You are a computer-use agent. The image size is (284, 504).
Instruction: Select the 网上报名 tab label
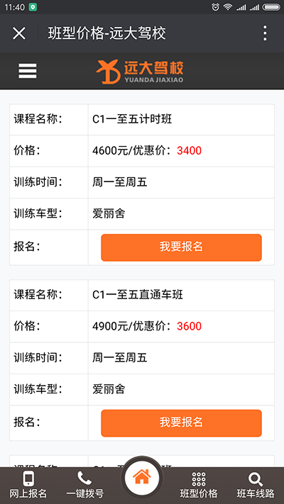click(x=28, y=493)
